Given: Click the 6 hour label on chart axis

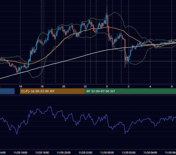Looking at the screenshot, I should click(x=172, y=87).
